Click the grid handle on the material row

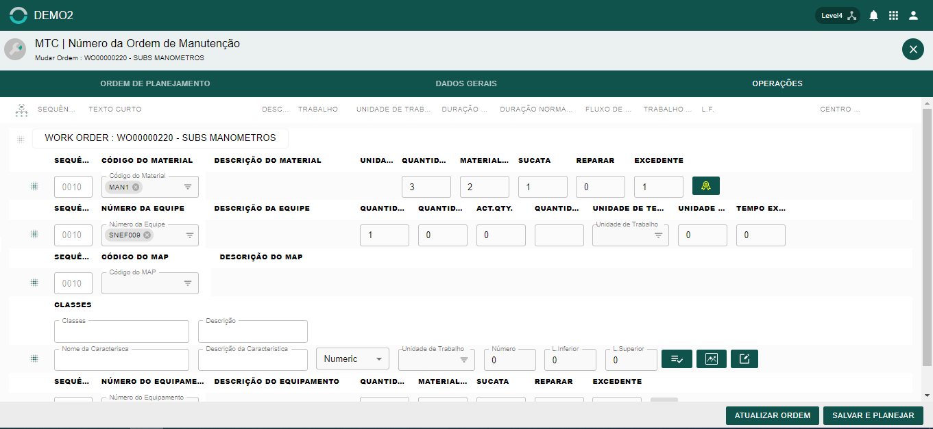click(x=34, y=186)
